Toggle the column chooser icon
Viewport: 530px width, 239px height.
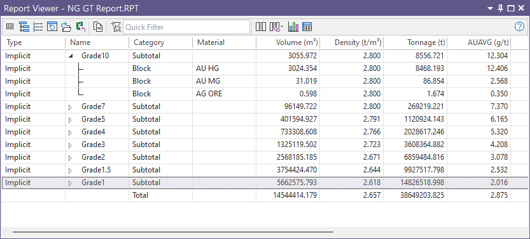click(261, 27)
